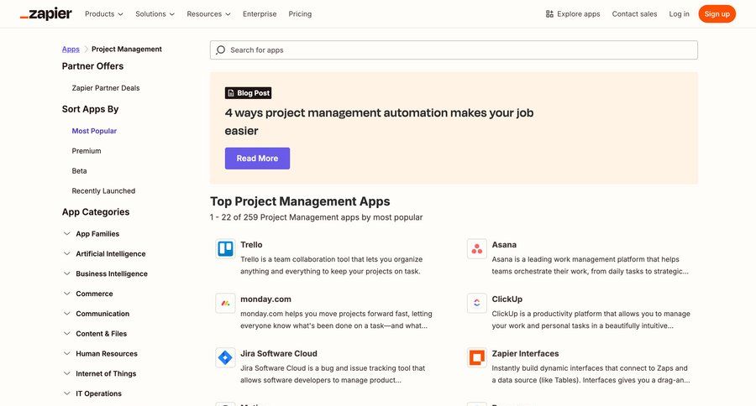Open the Pricing page
Screen dimensions: 756x406
click(x=300, y=14)
